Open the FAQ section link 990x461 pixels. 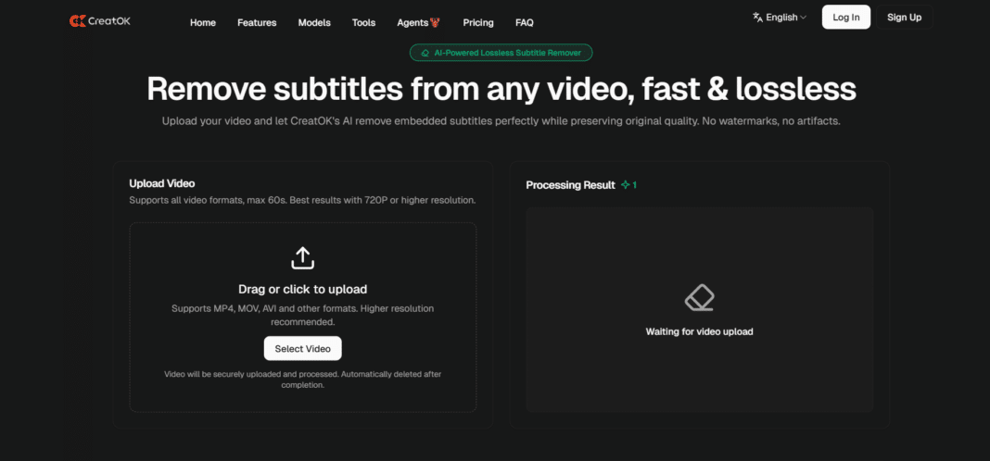click(525, 22)
